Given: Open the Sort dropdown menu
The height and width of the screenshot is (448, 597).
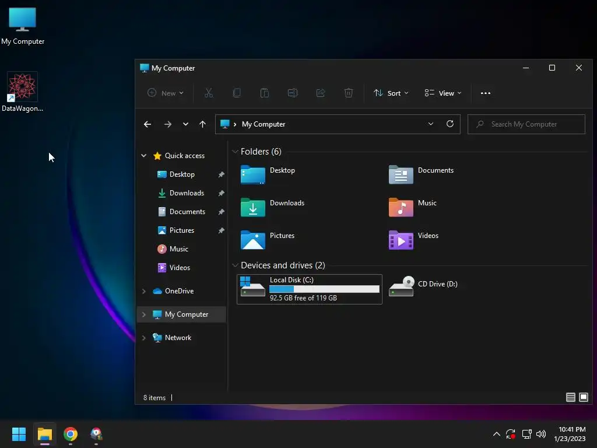Looking at the screenshot, I should tap(391, 93).
